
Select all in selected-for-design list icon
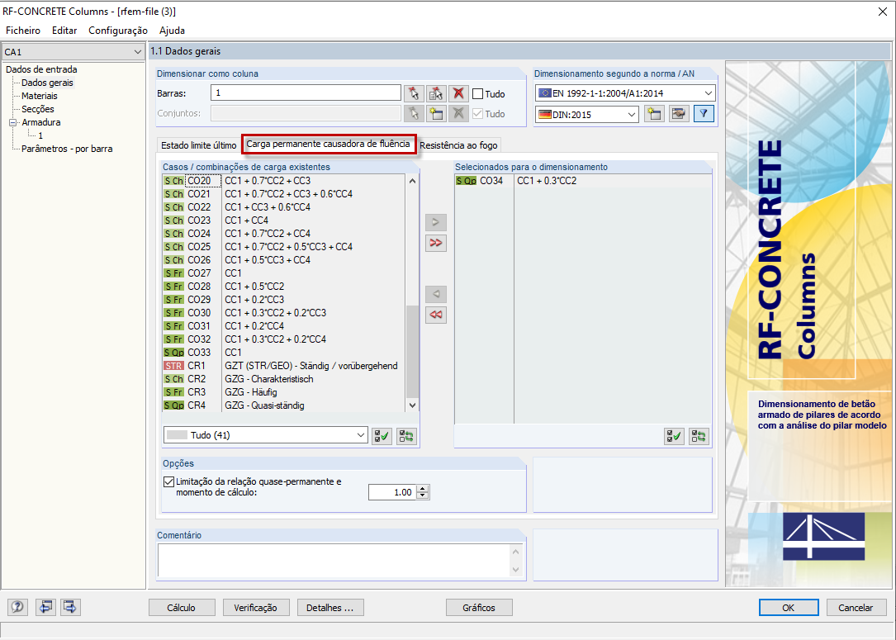[x=675, y=437]
